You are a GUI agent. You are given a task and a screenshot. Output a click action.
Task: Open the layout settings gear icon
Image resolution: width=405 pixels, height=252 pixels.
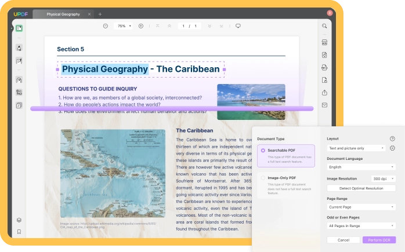point(392,148)
